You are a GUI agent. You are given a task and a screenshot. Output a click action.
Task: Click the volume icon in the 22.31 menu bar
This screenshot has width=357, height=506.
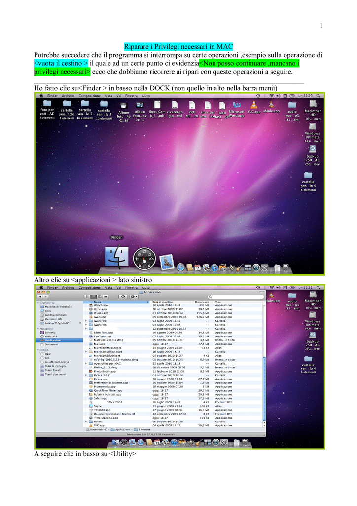tap(278, 287)
